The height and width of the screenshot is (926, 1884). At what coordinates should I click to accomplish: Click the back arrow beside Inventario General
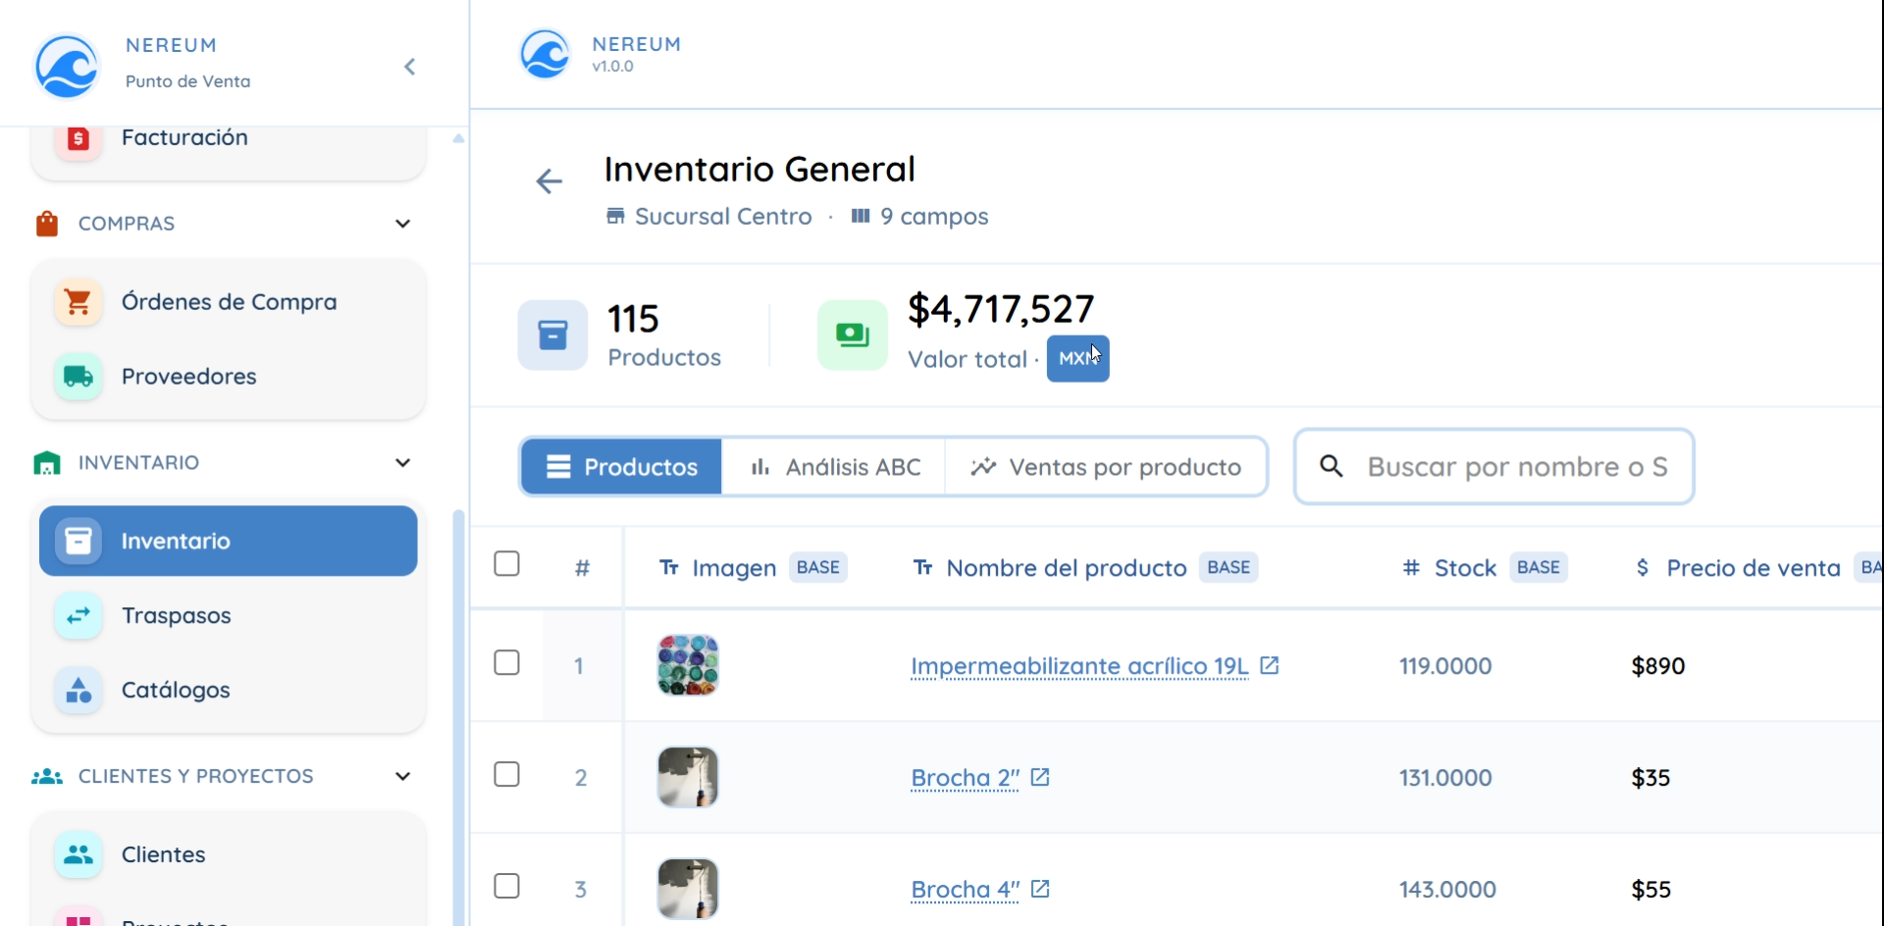549,181
